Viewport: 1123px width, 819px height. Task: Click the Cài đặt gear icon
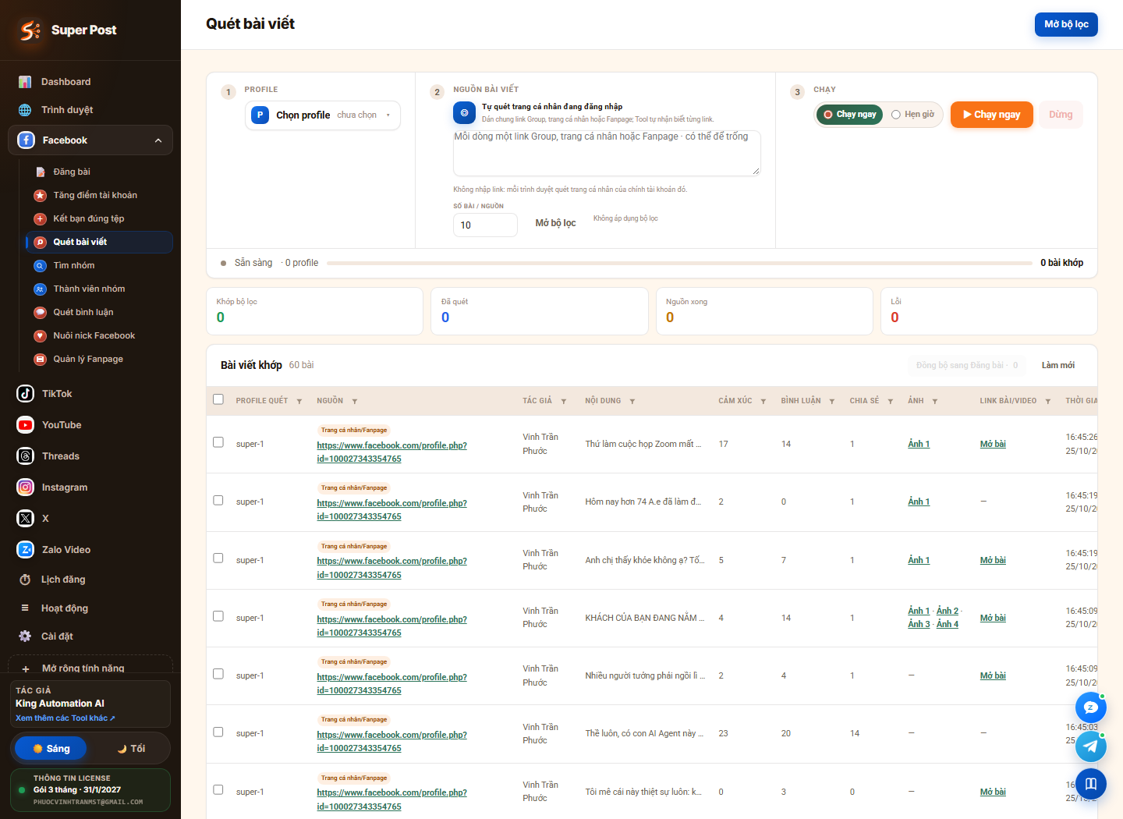tap(25, 636)
